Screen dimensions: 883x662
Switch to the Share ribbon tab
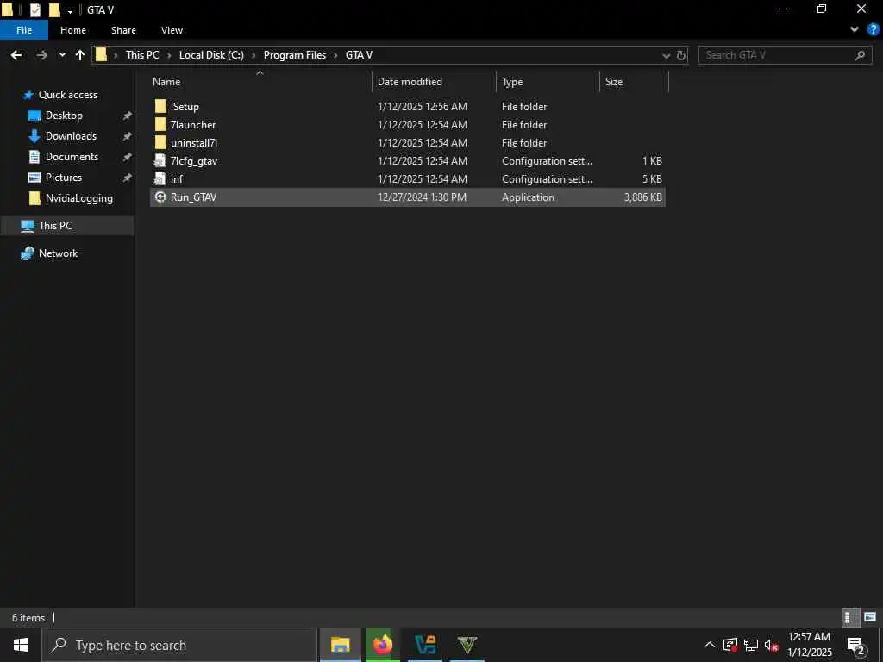point(123,30)
